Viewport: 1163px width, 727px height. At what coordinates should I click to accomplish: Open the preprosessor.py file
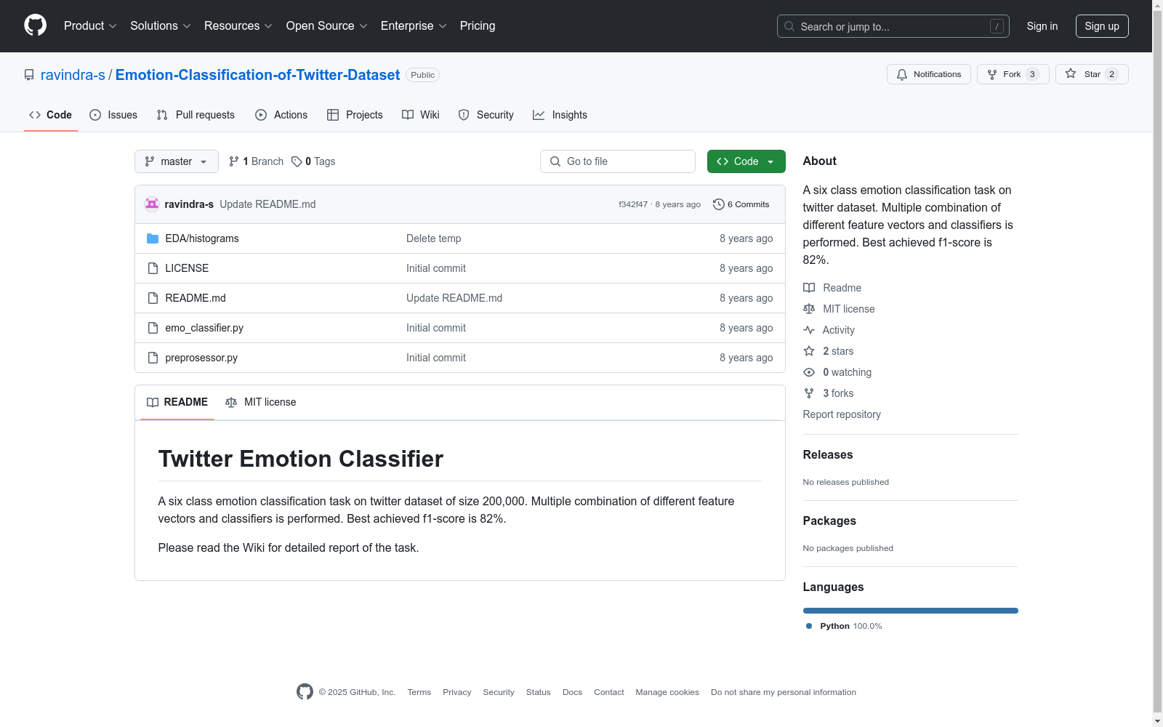tap(201, 358)
